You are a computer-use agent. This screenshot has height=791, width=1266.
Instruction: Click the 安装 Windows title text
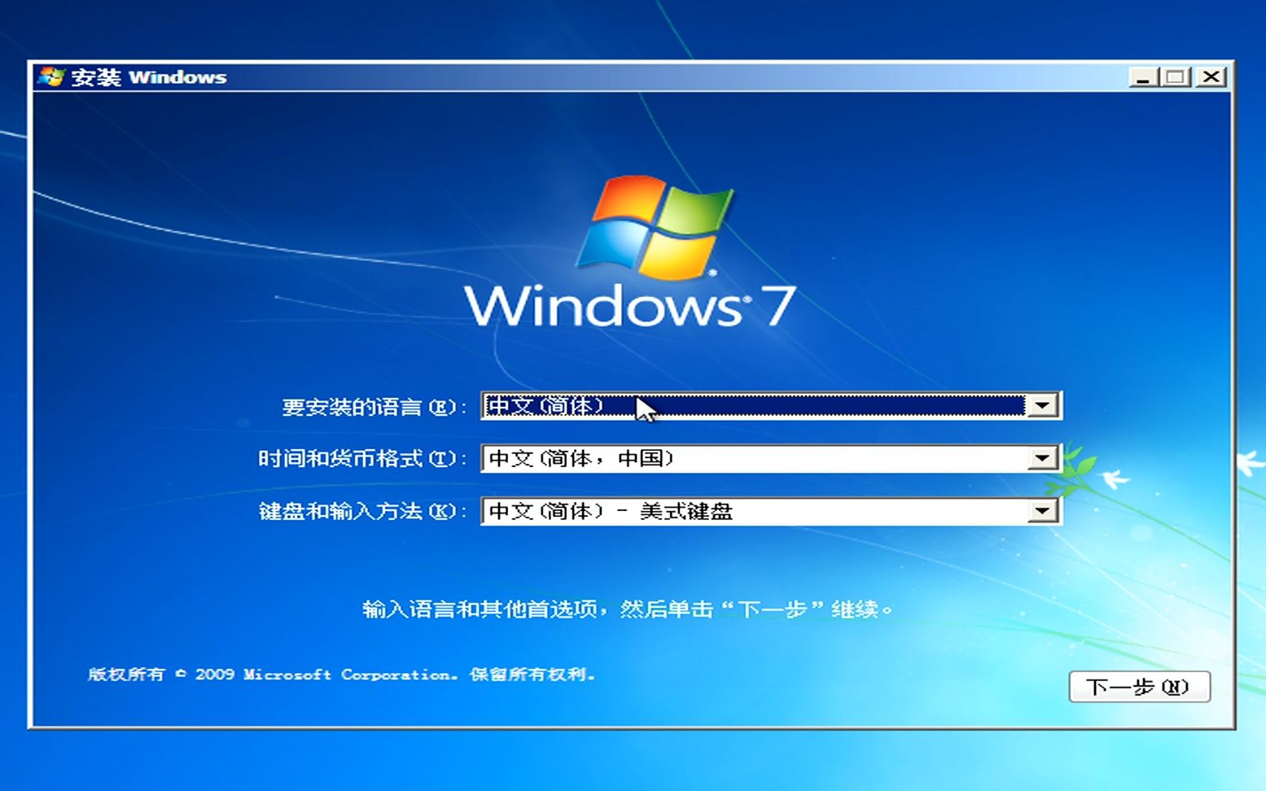(149, 77)
